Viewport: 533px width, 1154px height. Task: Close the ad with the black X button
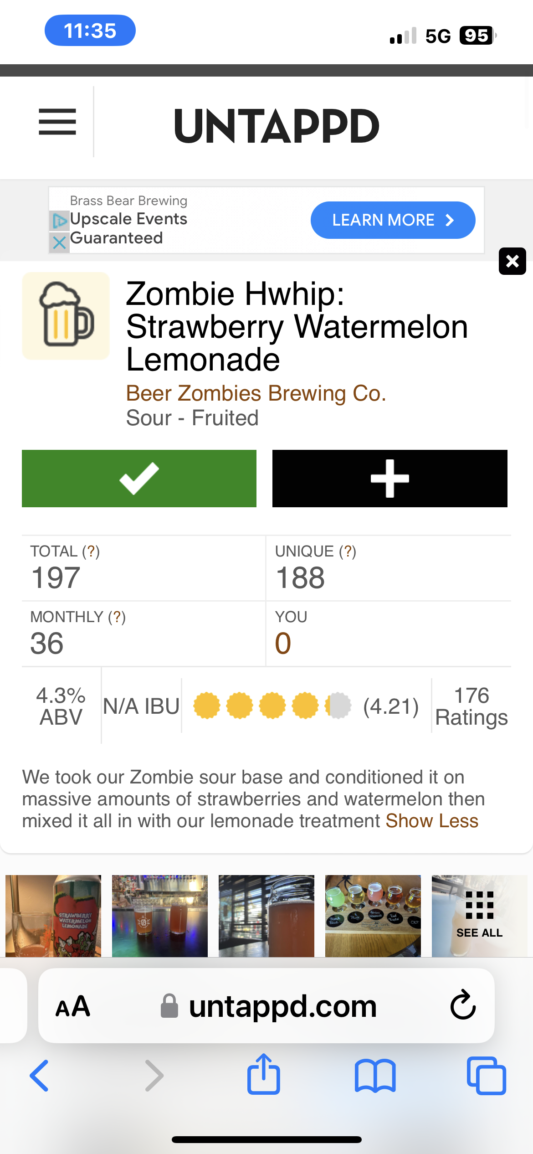(x=512, y=261)
